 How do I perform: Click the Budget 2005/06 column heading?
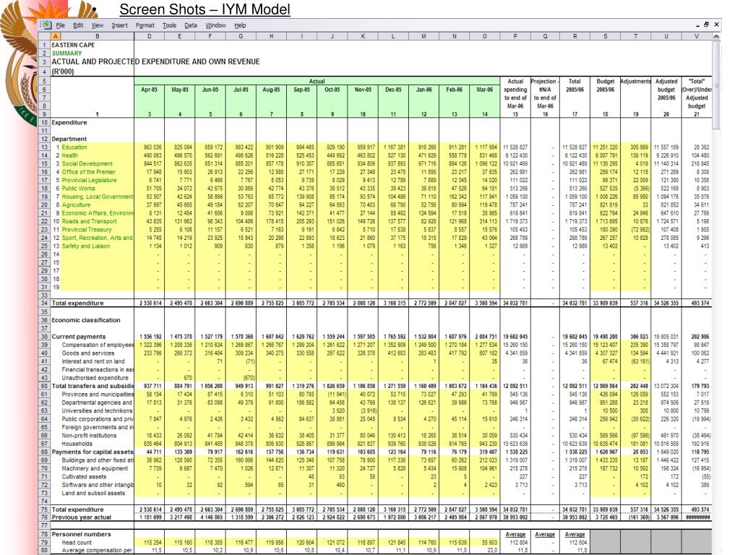click(605, 85)
